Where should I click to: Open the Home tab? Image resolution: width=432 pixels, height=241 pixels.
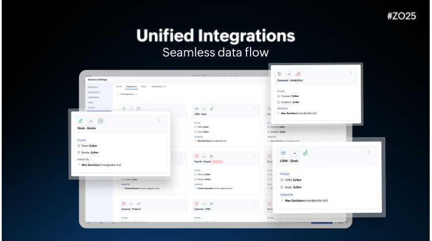pyautogui.click(x=119, y=86)
